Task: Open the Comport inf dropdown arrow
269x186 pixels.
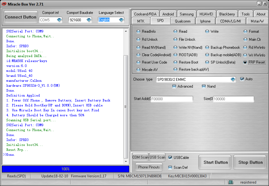Action: pyautogui.click(x=59, y=20)
